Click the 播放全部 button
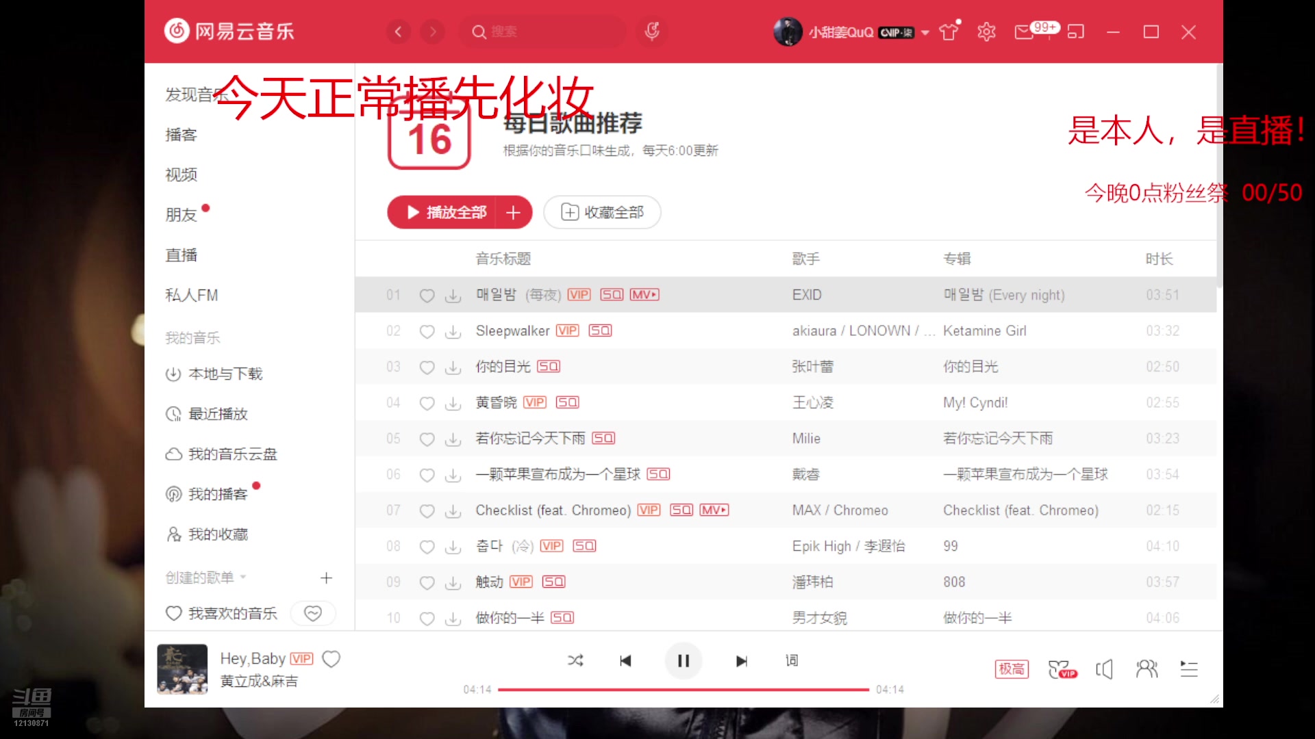 tap(442, 212)
